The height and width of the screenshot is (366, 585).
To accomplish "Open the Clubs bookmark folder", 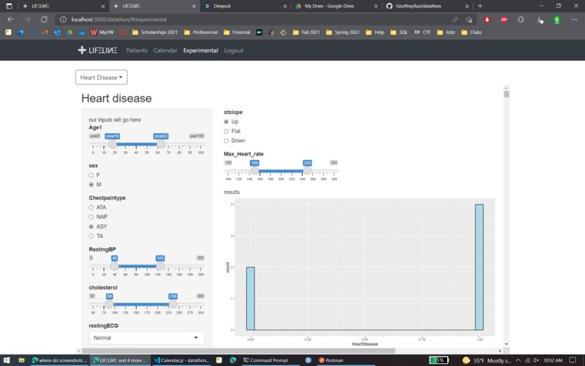I will point(472,33).
